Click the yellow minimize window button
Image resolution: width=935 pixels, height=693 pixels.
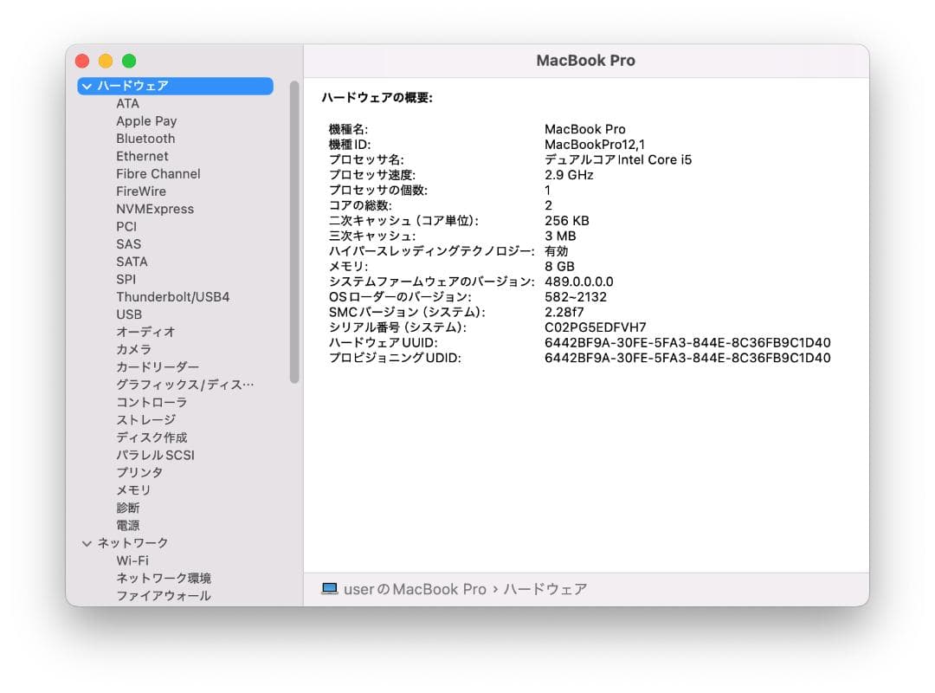(106, 61)
